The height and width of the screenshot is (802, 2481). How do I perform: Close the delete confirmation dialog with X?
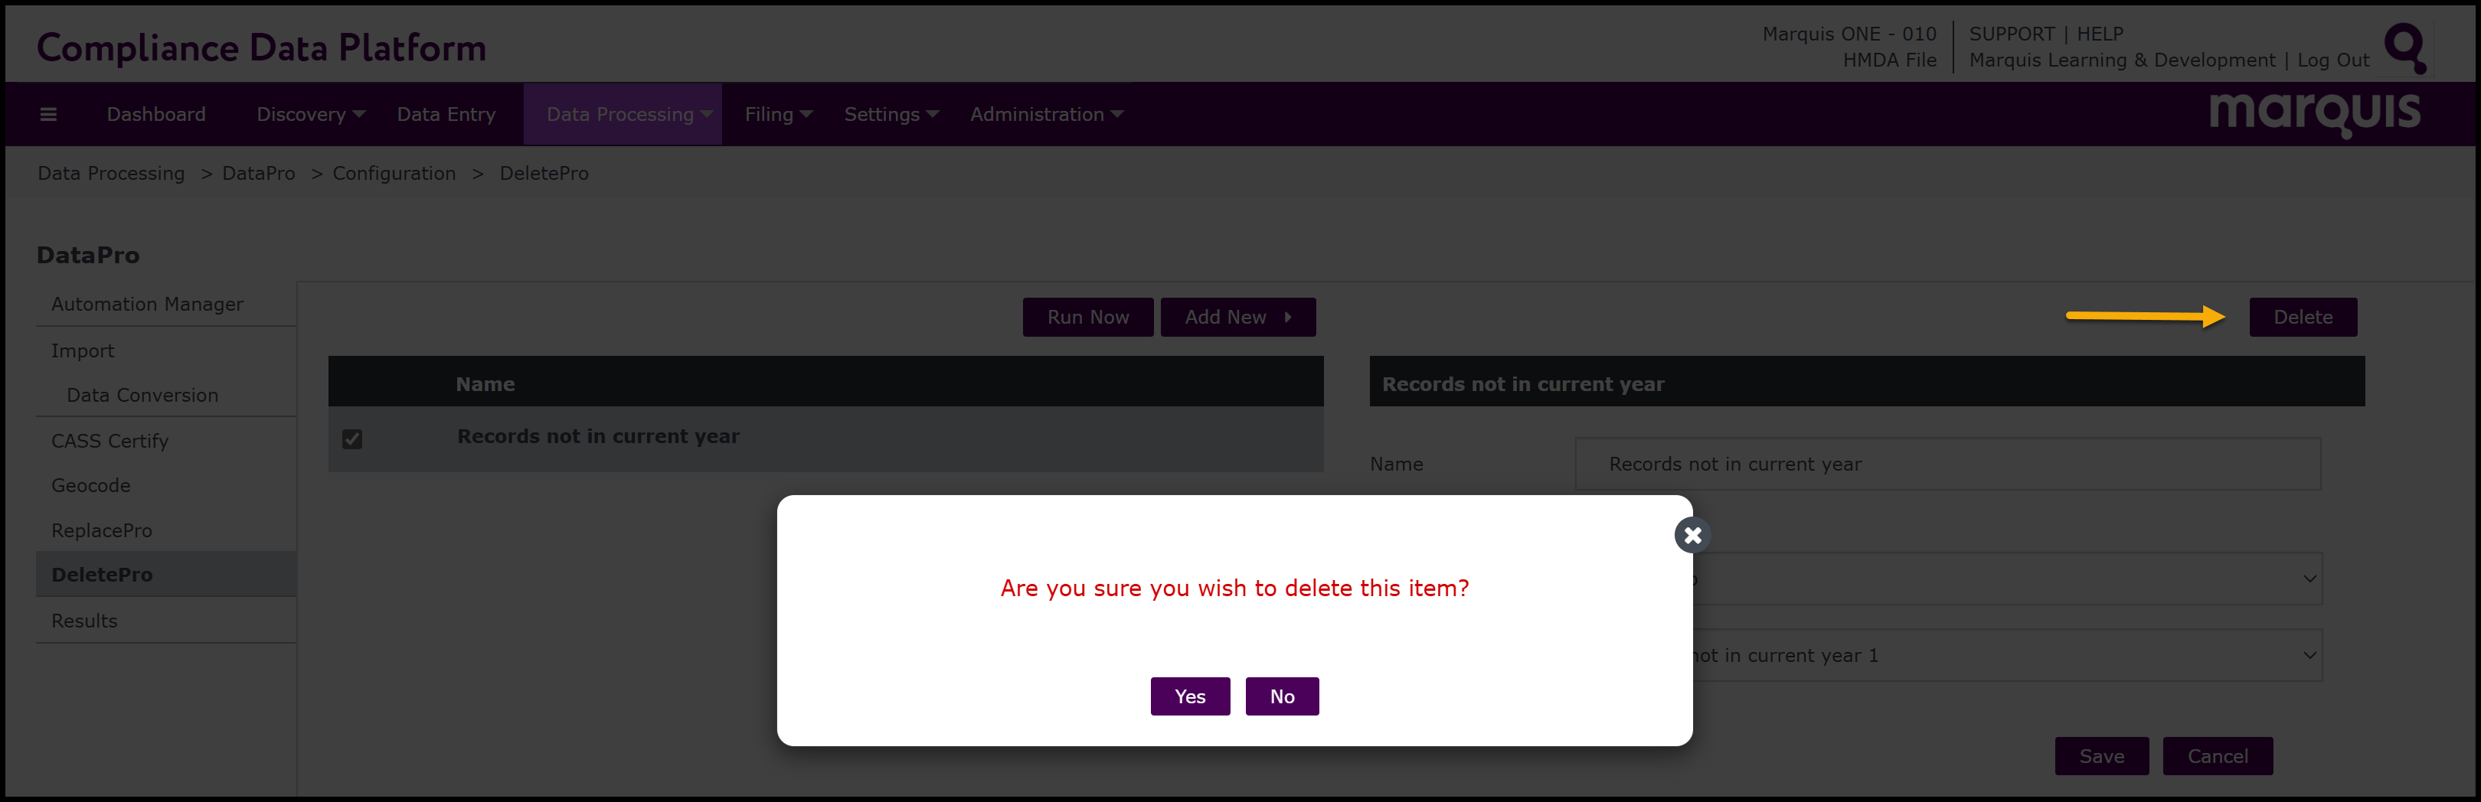[x=1692, y=536]
